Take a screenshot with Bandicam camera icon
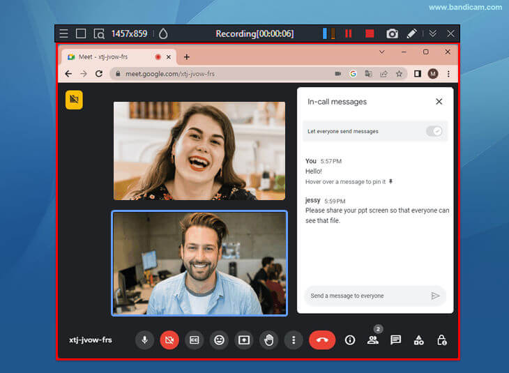 392,33
